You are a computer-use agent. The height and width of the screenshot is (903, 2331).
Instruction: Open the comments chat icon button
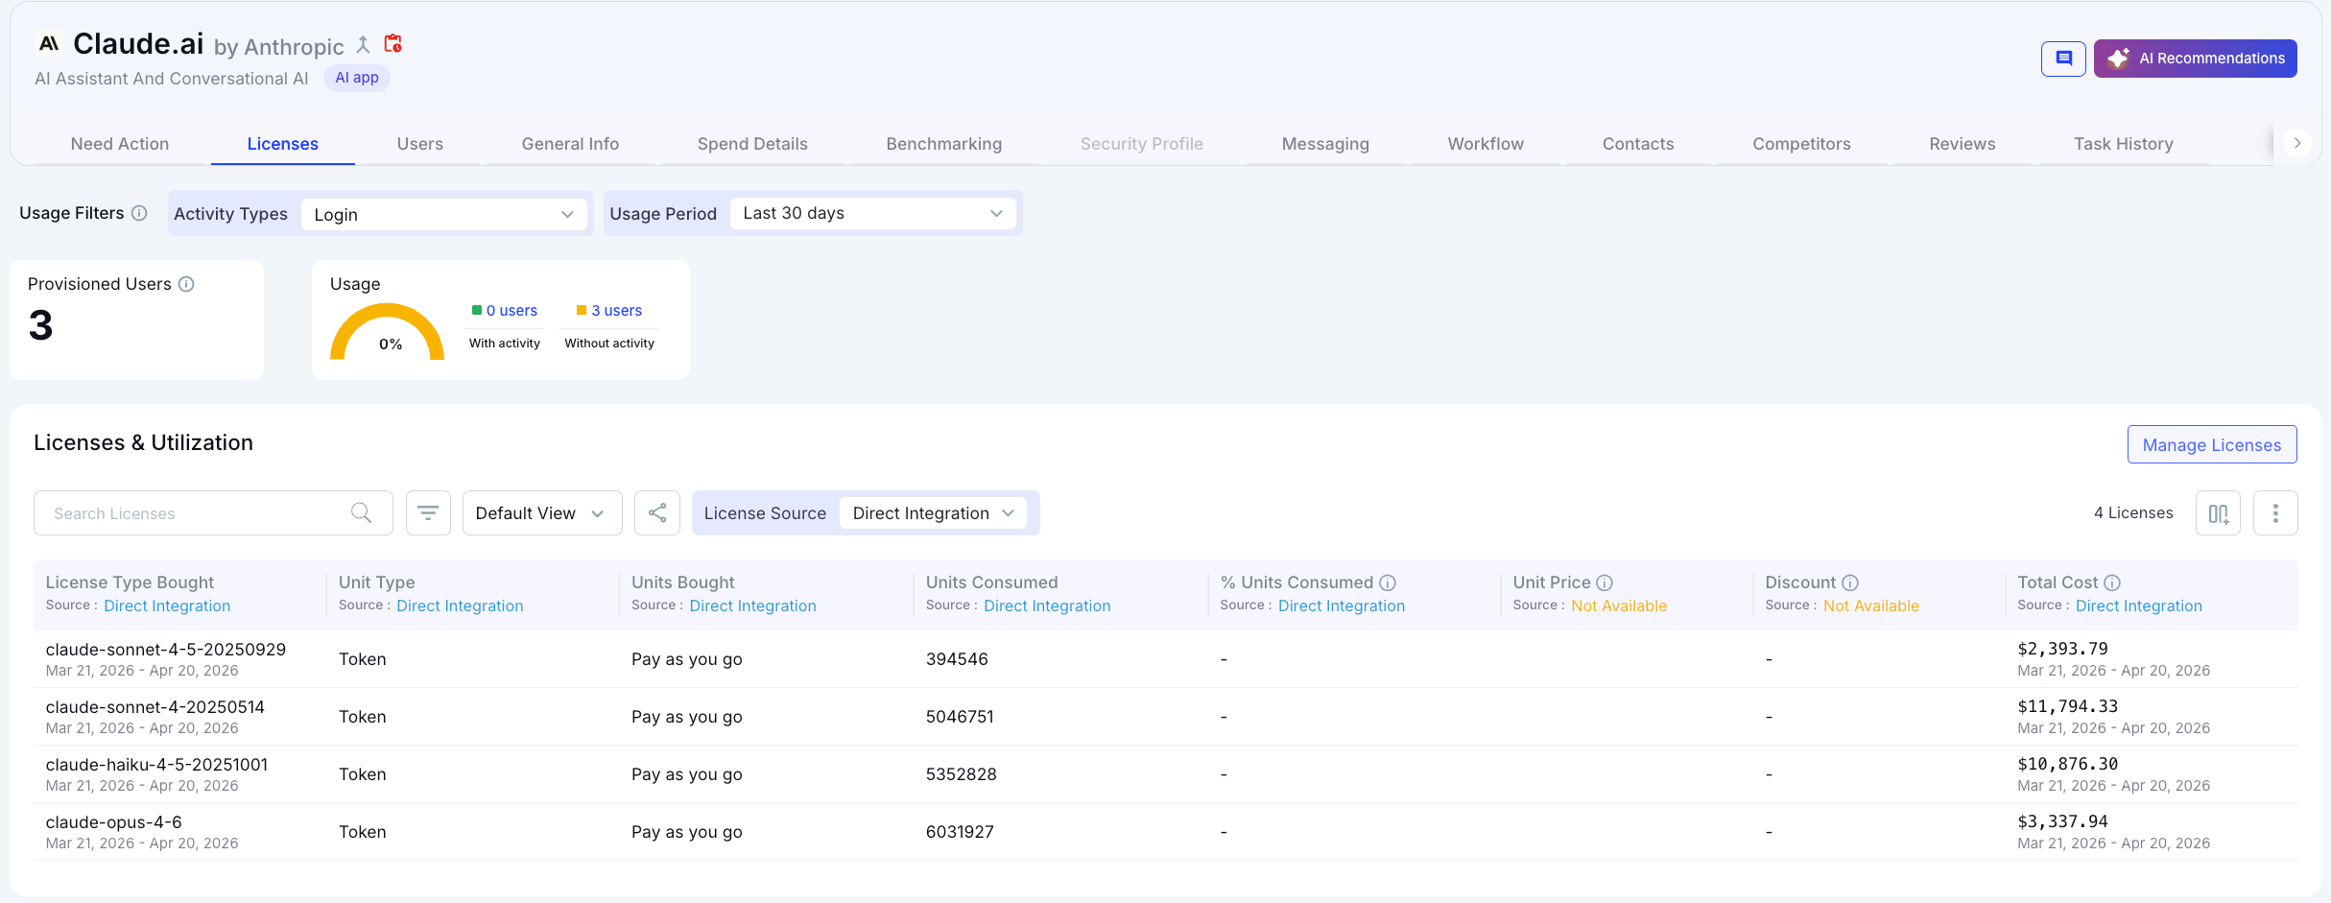[2063, 59]
